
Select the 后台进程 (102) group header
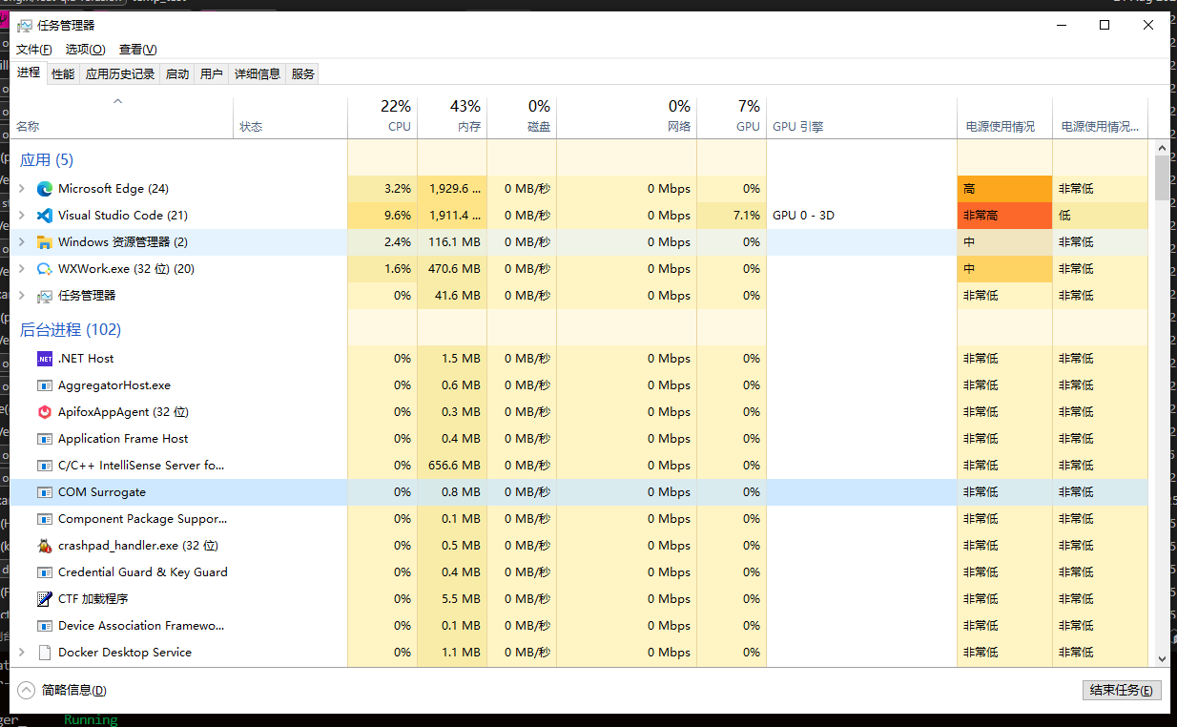[x=71, y=330]
